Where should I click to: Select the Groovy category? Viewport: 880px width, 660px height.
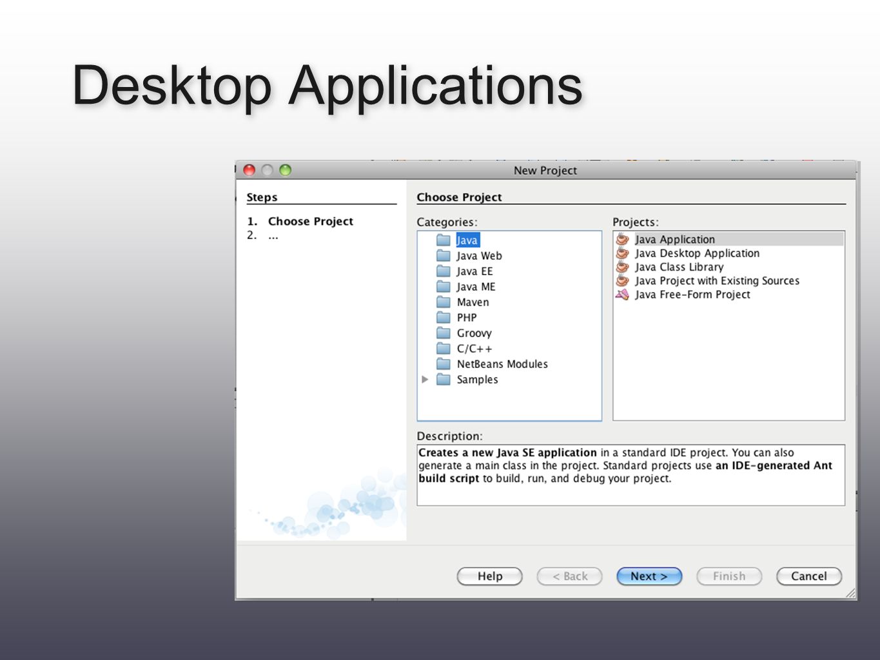click(474, 333)
